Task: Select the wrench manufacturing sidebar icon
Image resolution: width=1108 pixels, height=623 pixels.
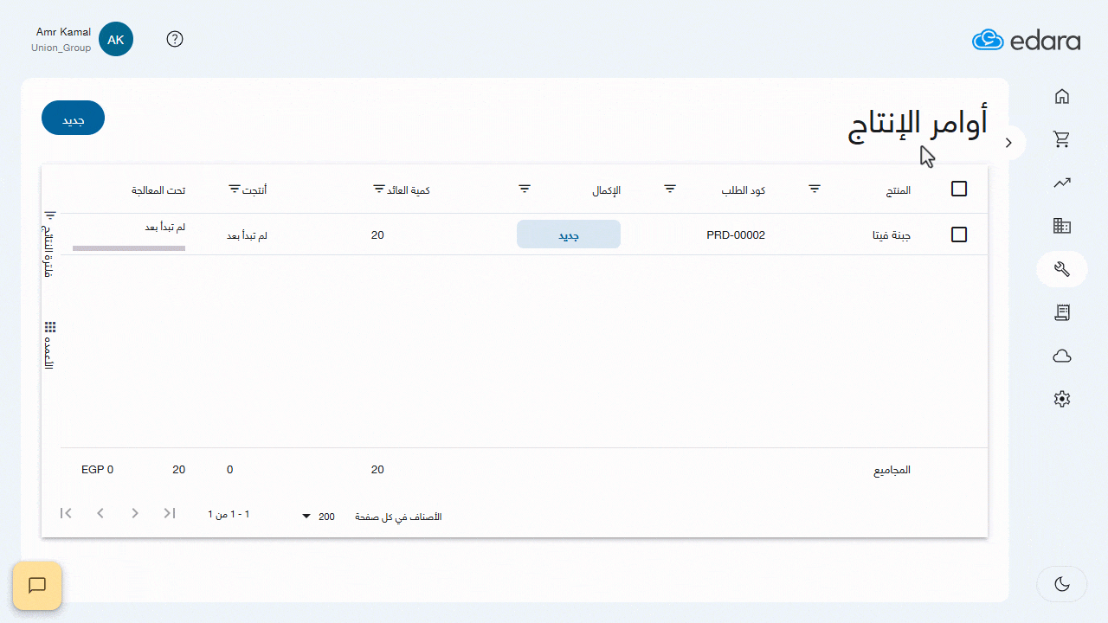Action: point(1062,269)
